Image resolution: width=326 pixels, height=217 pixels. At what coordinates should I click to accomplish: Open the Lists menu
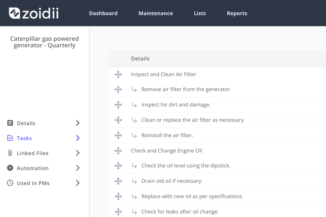click(200, 13)
